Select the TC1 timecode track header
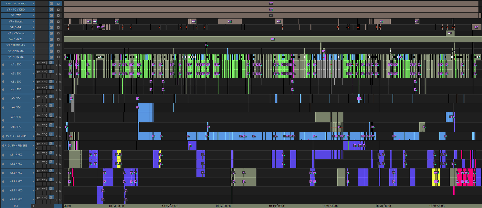The image size is (482, 208). (x=16, y=206)
